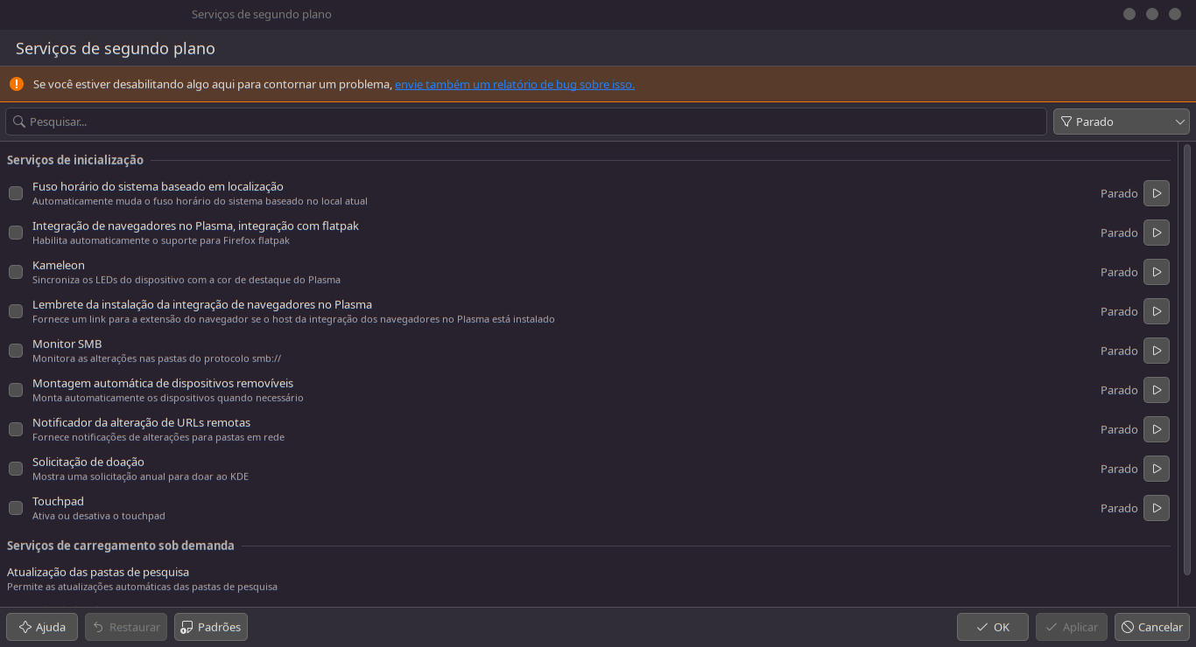This screenshot has width=1196, height=647.
Task: Open the Parado filter dropdown
Action: (x=1121, y=122)
